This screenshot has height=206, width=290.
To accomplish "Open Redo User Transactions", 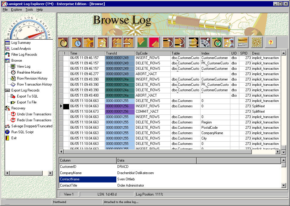I will click(x=34, y=120).
